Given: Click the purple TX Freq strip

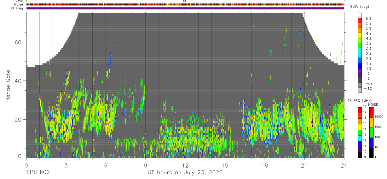Looking at the screenshot, I should 185,8.
